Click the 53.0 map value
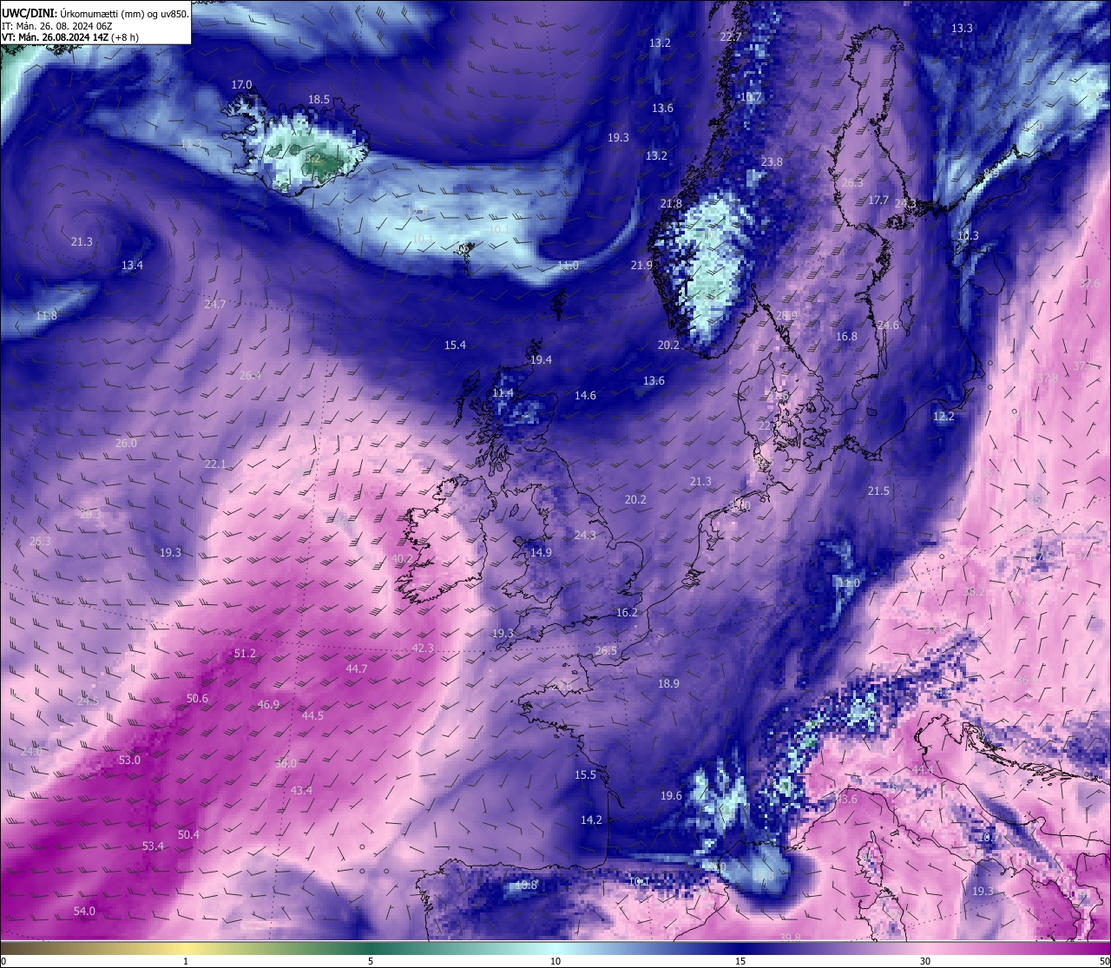Screen dimensions: 1111x968 (x=129, y=760)
